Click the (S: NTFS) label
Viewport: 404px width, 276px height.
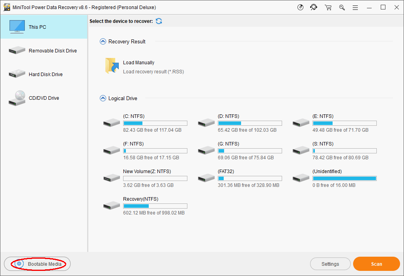(323, 144)
